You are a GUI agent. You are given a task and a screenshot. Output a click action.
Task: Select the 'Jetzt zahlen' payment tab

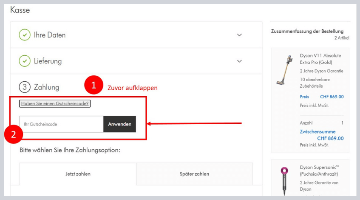click(x=78, y=174)
